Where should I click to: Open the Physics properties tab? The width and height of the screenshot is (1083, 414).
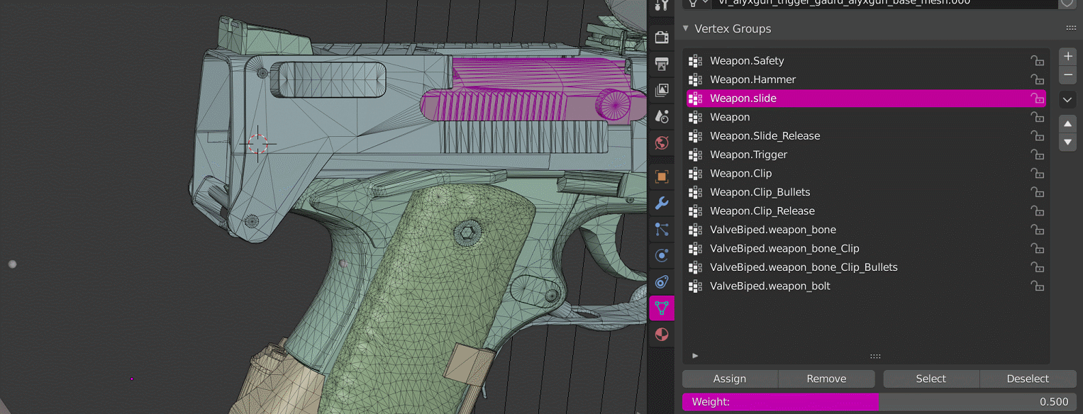coord(662,256)
